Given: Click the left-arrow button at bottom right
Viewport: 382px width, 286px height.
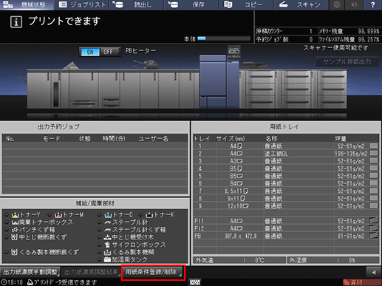Looking at the screenshot, I should [373, 272].
